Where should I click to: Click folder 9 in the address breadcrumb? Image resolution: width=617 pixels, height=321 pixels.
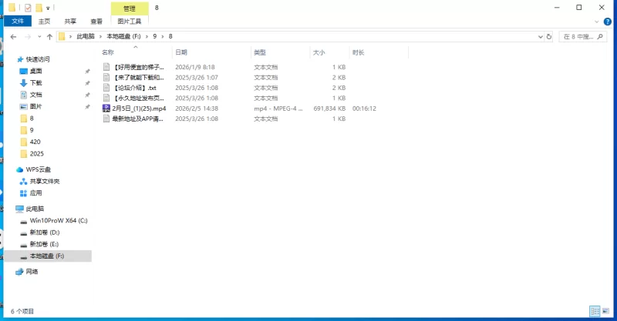tap(155, 36)
